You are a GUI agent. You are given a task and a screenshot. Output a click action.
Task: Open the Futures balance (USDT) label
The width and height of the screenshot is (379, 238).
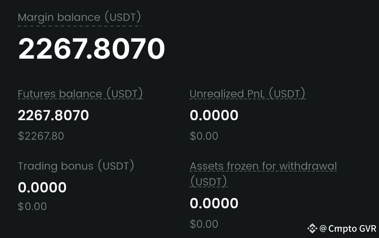pos(80,93)
